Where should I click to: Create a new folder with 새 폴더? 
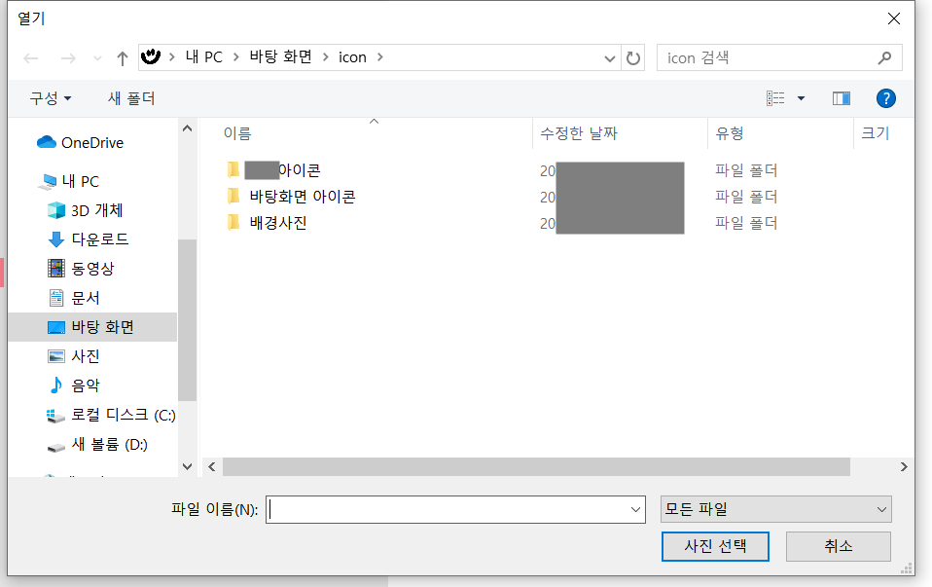131,98
